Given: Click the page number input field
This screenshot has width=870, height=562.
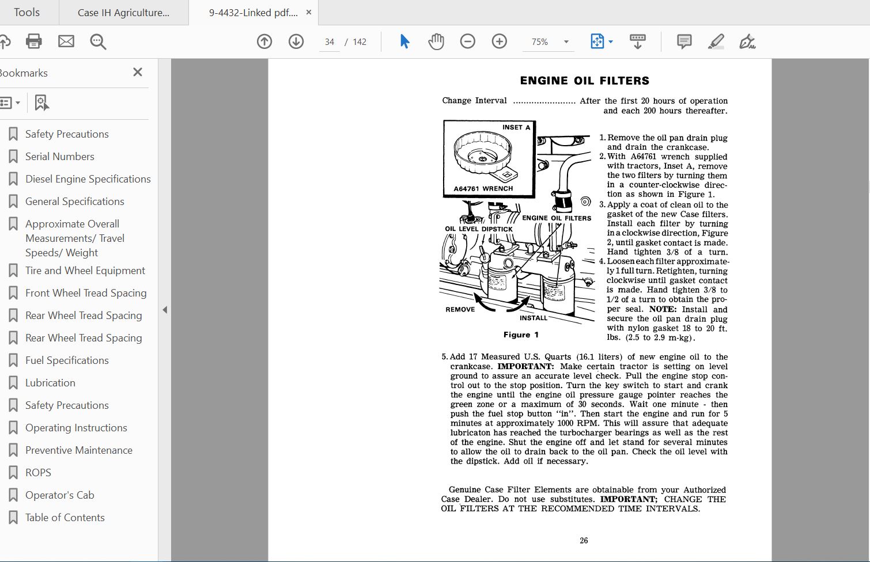Looking at the screenshot, I should [330, 41].
